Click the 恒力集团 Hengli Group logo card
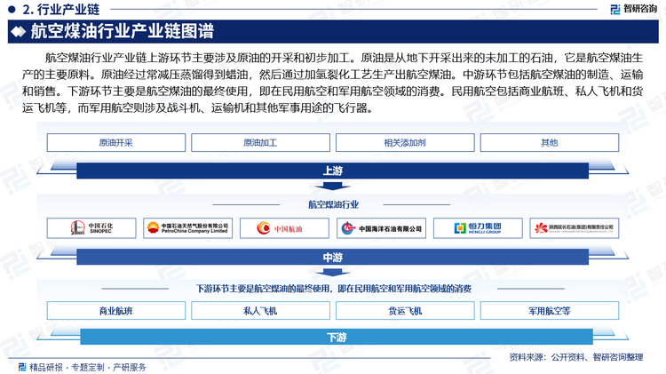 point(478,228)
